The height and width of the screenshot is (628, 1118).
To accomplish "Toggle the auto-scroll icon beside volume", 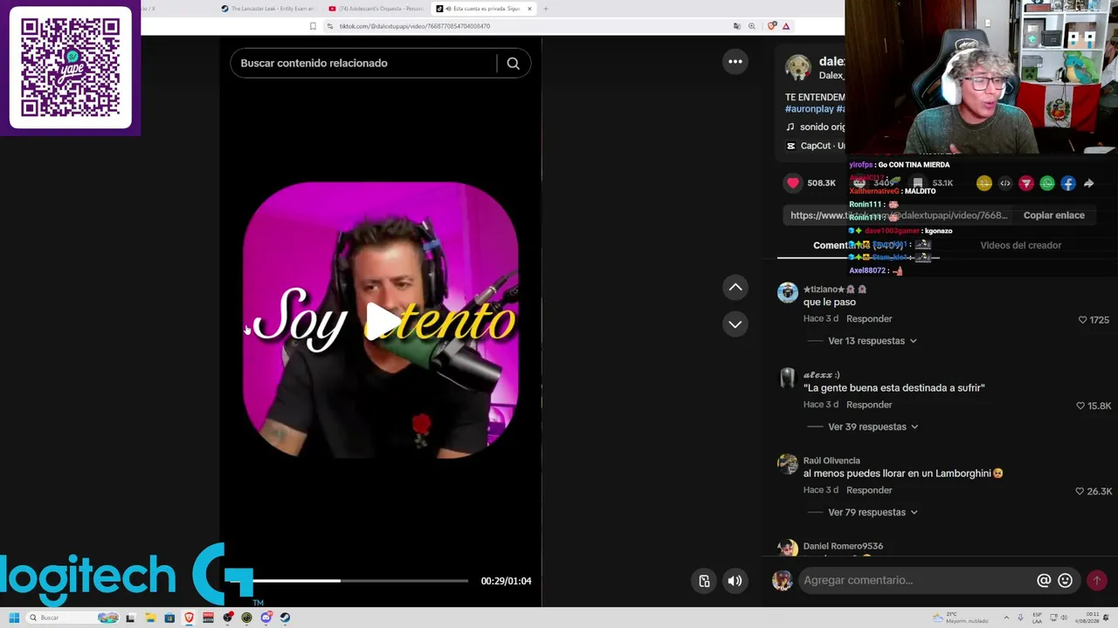I will (704, 581).
